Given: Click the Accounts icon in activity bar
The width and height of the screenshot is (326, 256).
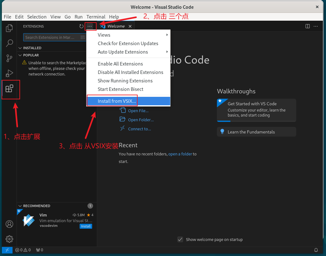Looking at the screenshot, I should pos(9,224).
